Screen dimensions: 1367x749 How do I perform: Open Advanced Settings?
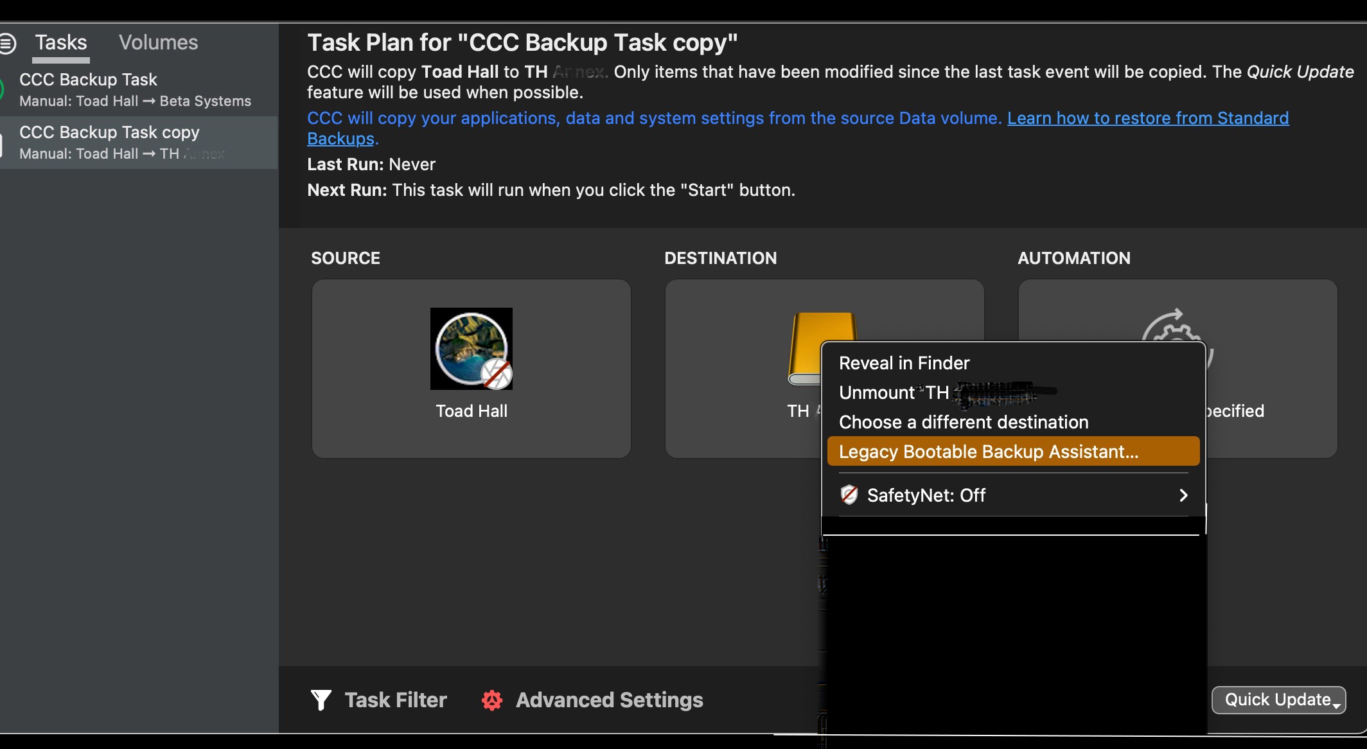point(609,700)
